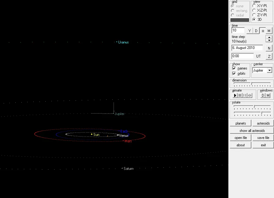Open the center dropdown showing Jupiter

(x=269, y=70)
